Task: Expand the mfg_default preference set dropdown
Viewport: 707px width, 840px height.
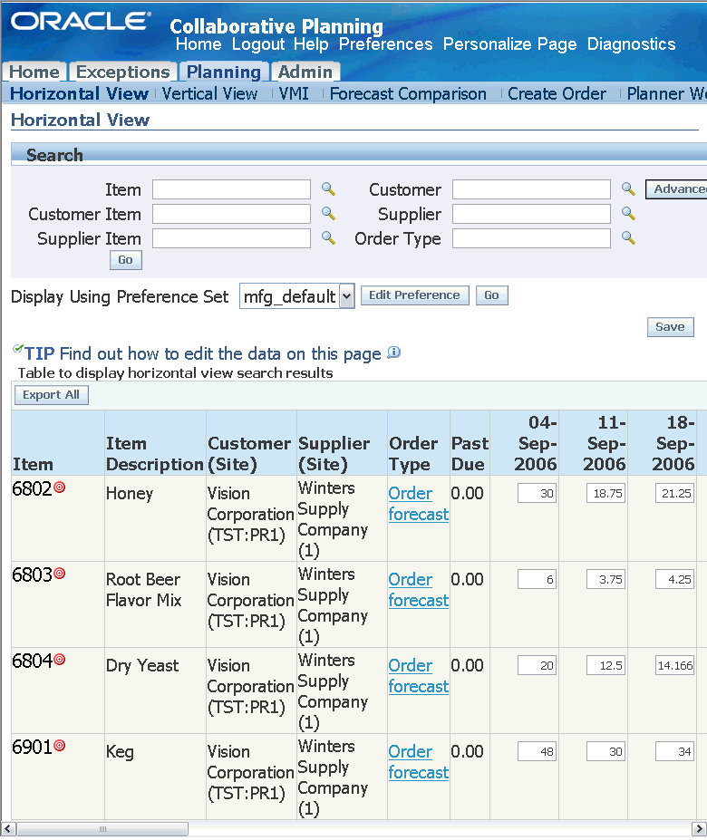Action: coord(347,296)
